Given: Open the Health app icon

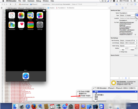Looking at the screenshot, I should 21,25.
